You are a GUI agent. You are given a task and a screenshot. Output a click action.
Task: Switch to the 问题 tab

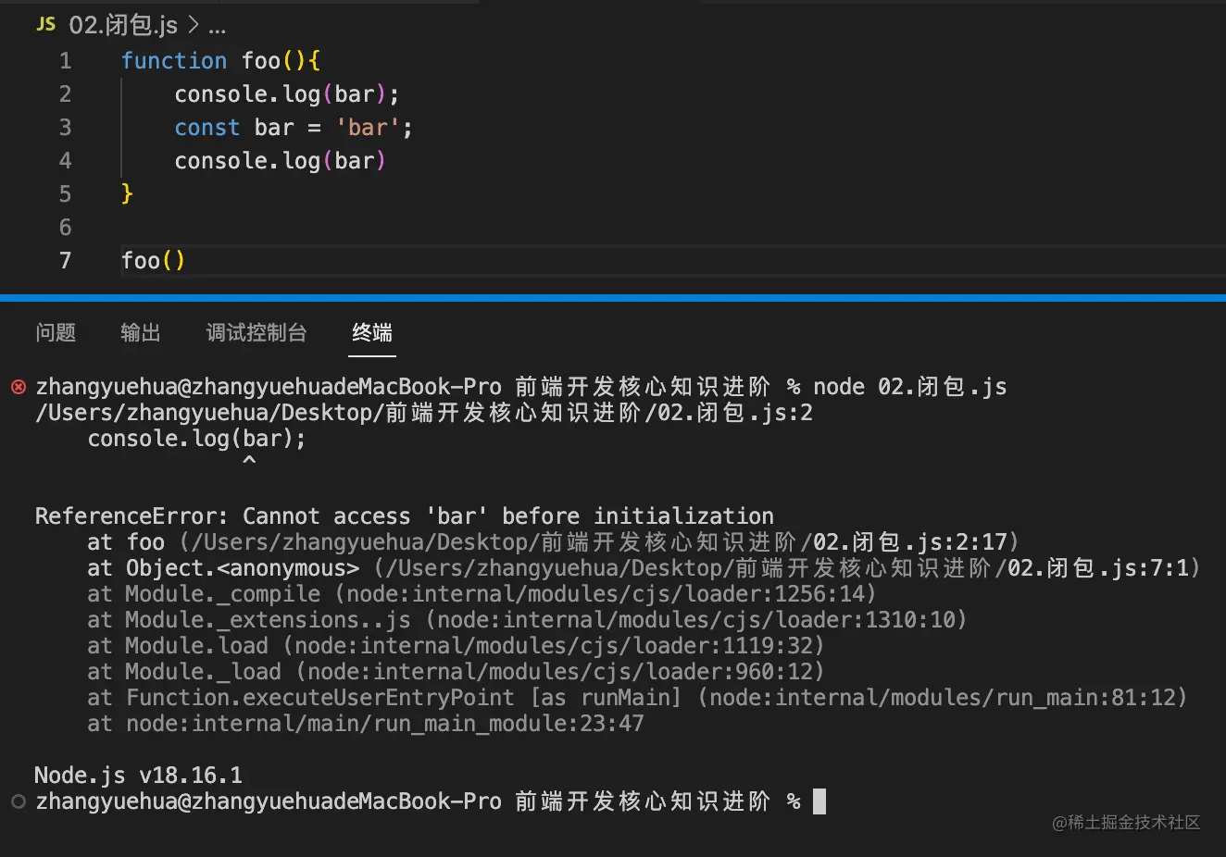[56, 332]
